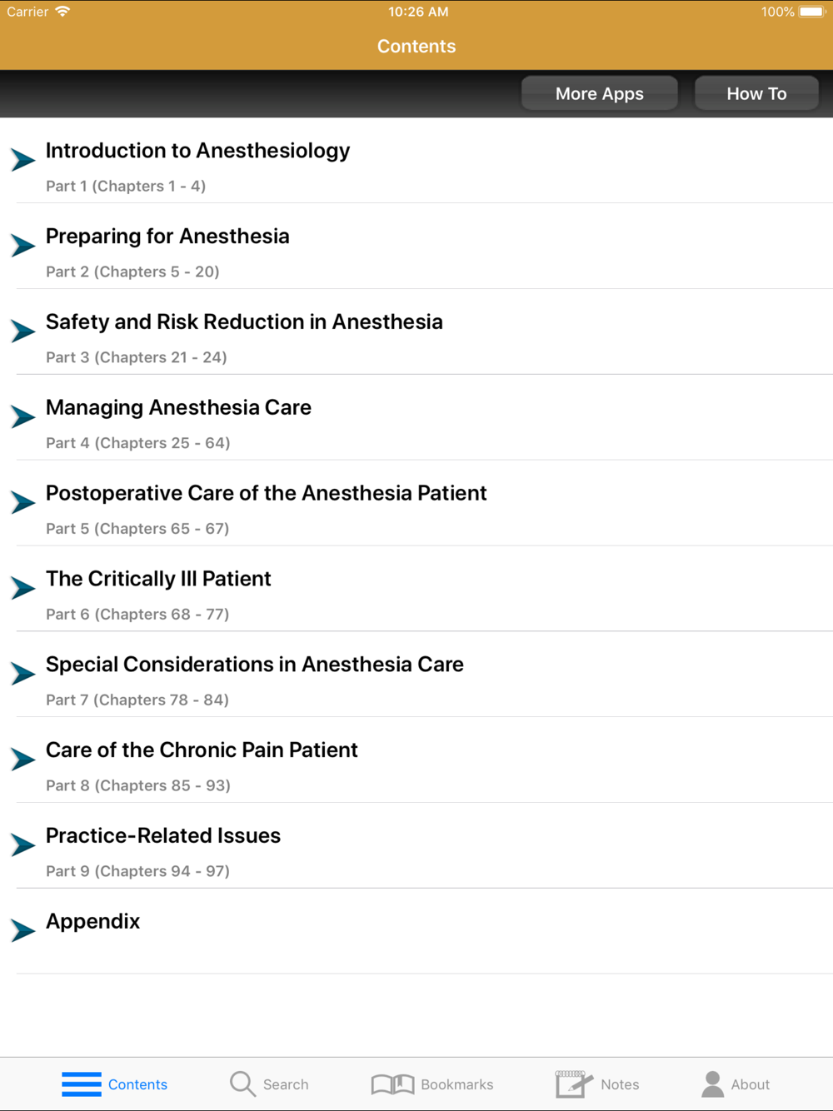This screenshot has width=833, height=1111.
Task: Tap the battery icon in status bar
Action: tap(811, 12)
